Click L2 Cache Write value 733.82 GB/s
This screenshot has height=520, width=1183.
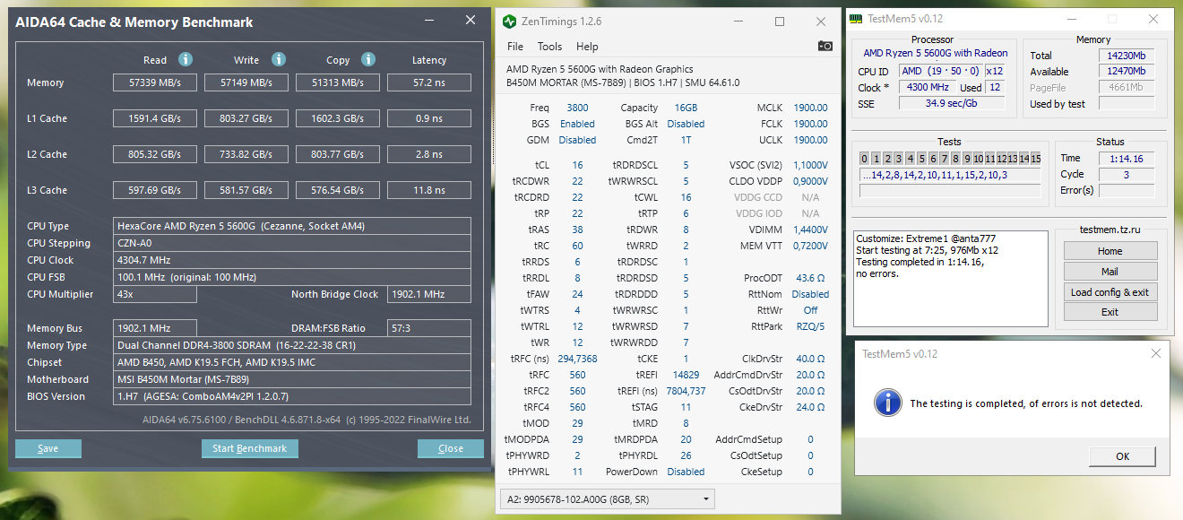coord(246,154)
